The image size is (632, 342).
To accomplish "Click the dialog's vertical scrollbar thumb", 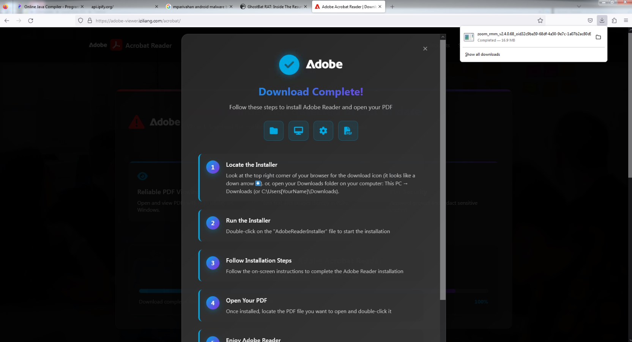I will point(443,169).
